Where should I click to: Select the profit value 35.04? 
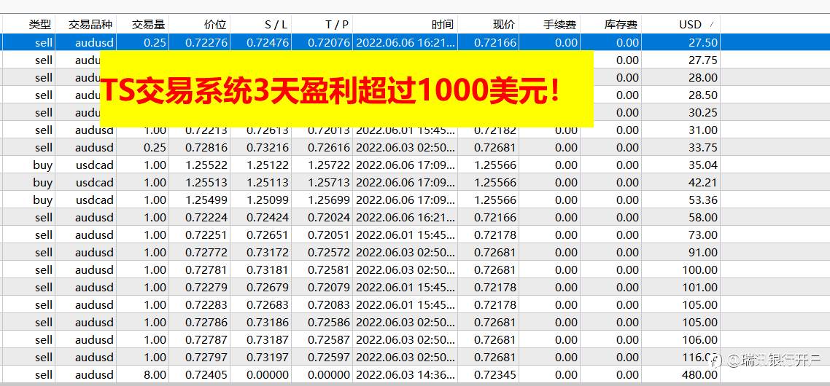pos(703,165)
